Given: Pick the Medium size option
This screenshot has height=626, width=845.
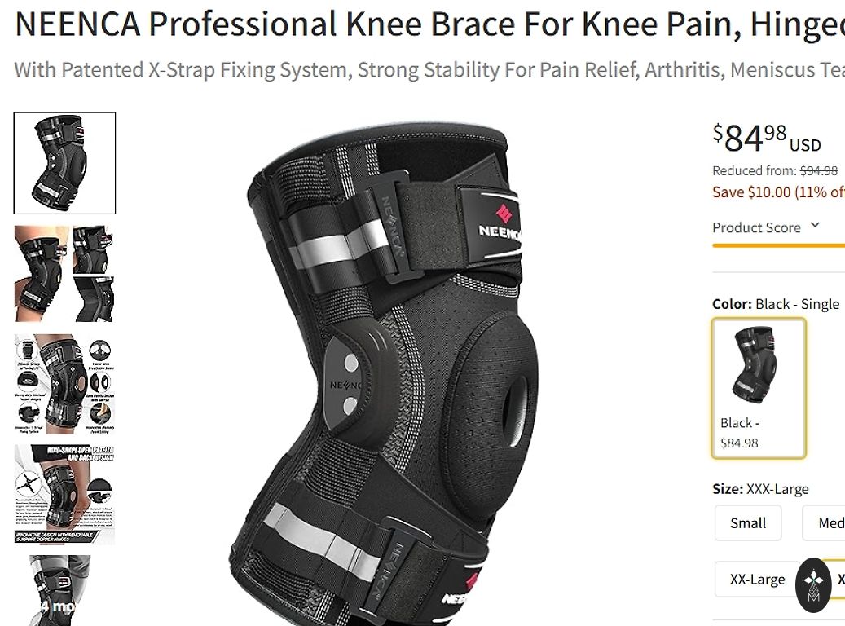Looking at the screenshot, I should 830,522.
